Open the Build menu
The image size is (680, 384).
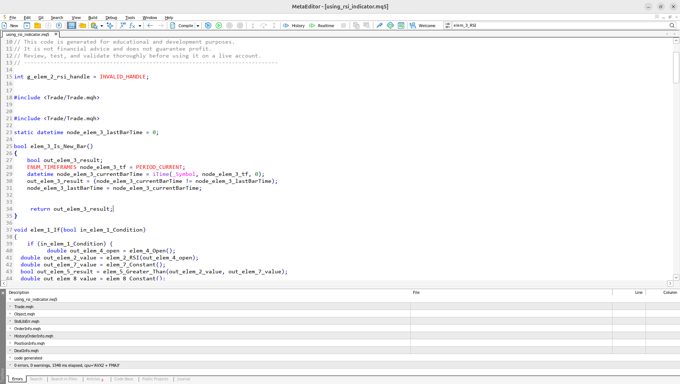[93, 18]
